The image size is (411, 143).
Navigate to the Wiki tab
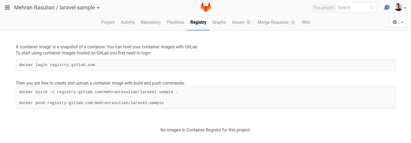[306, 22]
